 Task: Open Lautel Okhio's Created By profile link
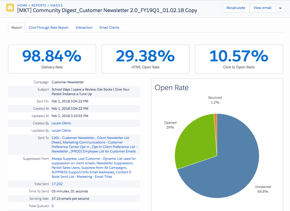point(61,123)
